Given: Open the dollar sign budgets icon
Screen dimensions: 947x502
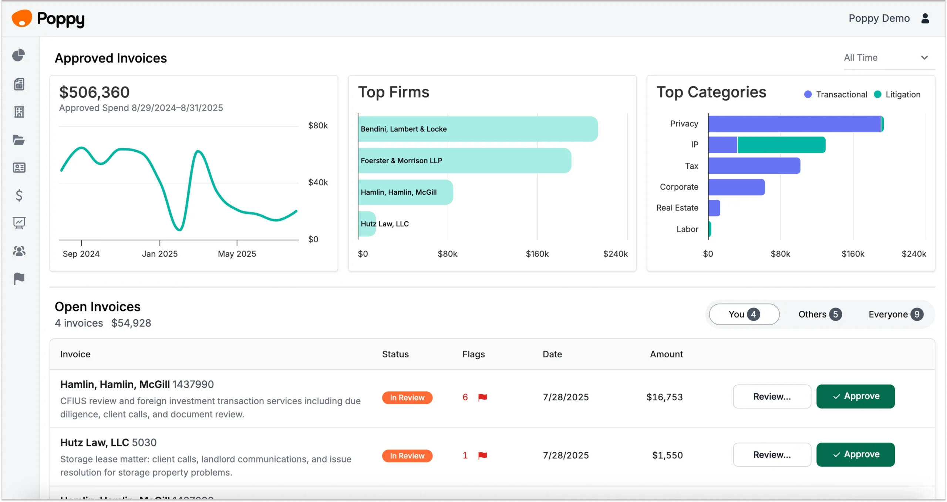Looking at the screenshot, I should click(x=19, y=195).
